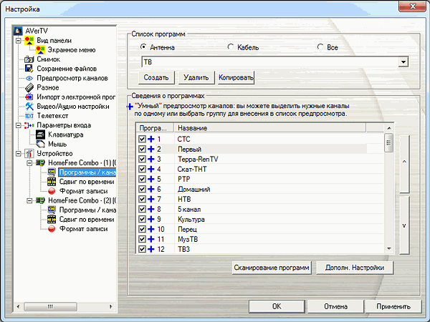The width and height of the screenshot is (430, 322).
Task: Collapse the Устройство tree node
Action: pyautogui.click(x=19, y=154)
